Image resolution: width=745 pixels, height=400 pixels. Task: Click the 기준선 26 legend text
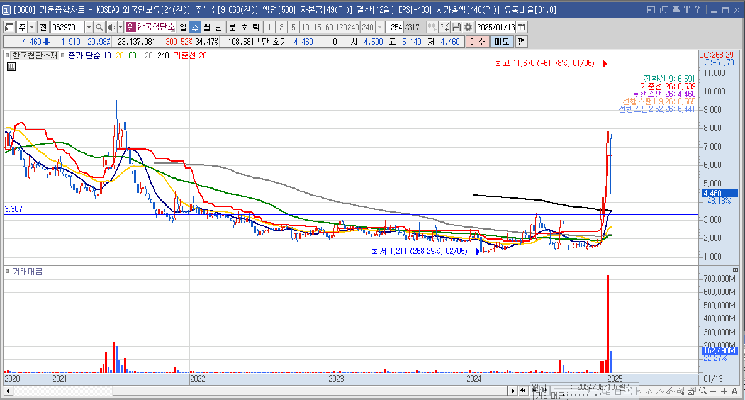(190, 55)
